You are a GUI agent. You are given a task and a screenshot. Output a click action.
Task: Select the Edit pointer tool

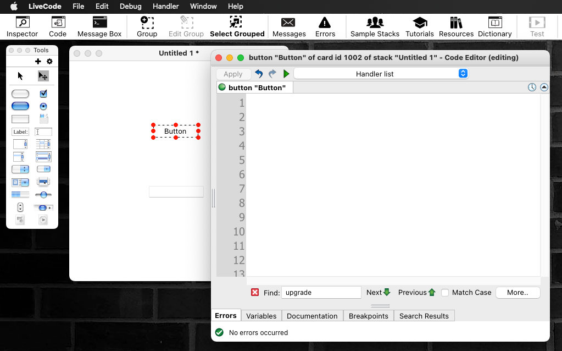(43, 76)
